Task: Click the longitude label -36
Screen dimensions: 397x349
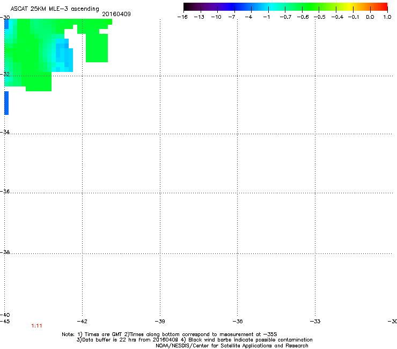Action: (238, 322)
